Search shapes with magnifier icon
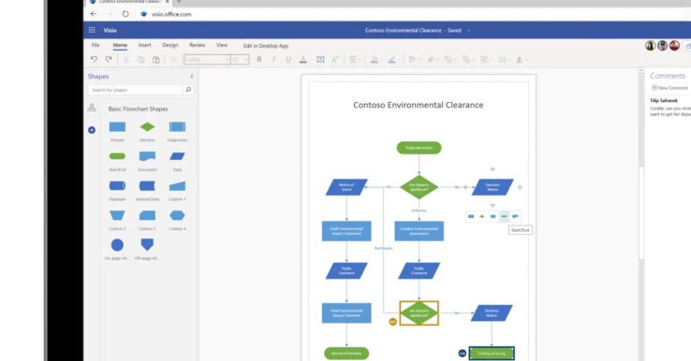The width and height of the screenshot is (691, 361). (x=188, y=90)
